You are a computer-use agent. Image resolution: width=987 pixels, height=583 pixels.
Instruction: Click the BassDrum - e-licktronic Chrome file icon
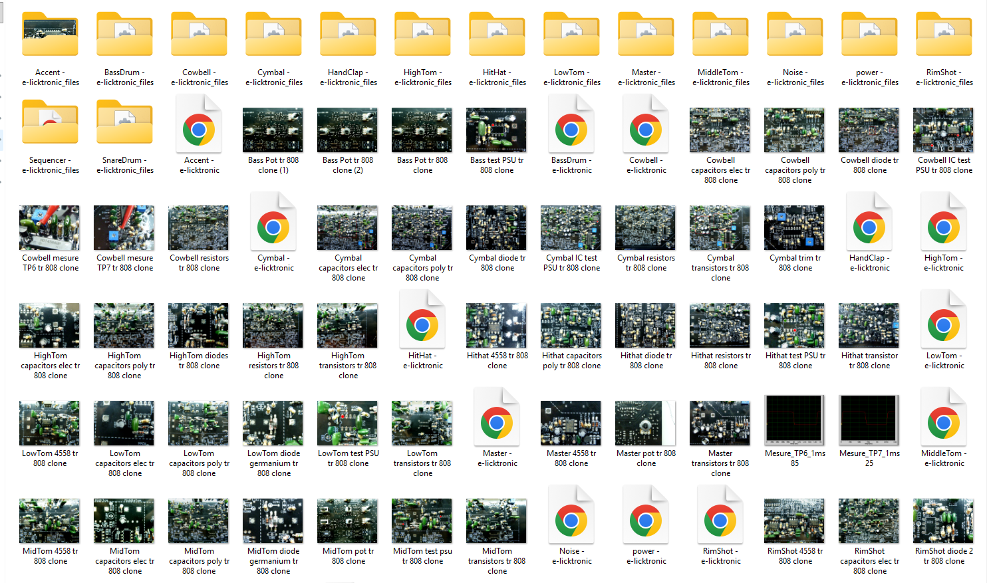(571, 124)
